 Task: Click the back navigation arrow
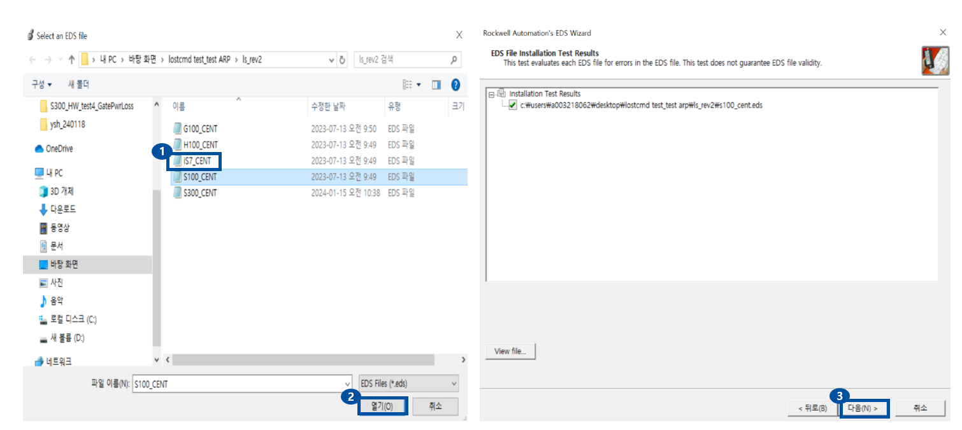coord(31,60)
